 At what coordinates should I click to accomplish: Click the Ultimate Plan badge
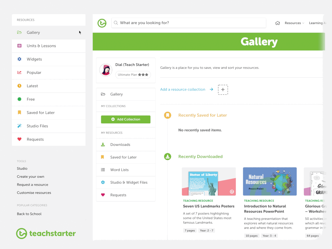[133, 75]
